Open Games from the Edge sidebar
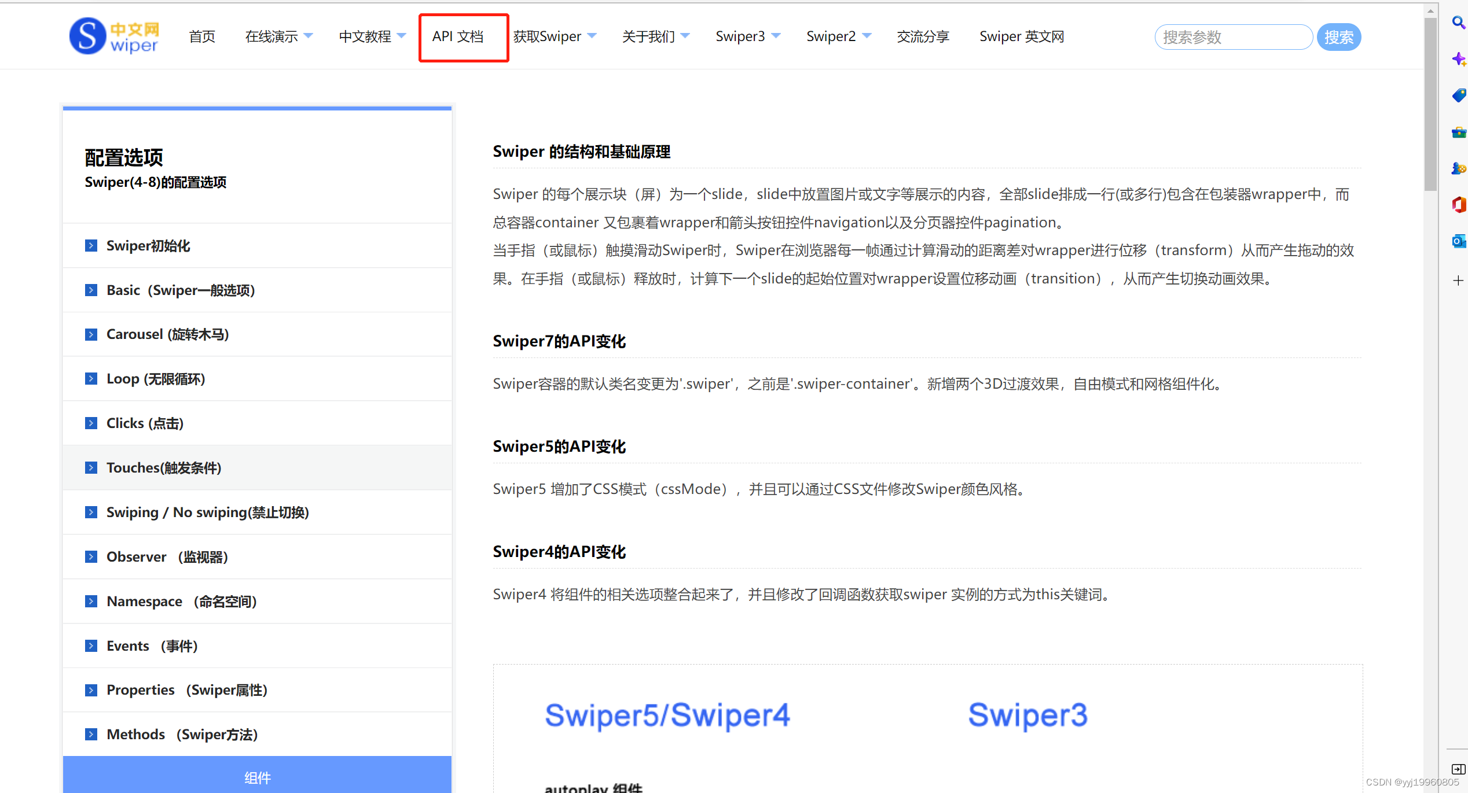1468x793 pixels. [x=1458, y=168]
